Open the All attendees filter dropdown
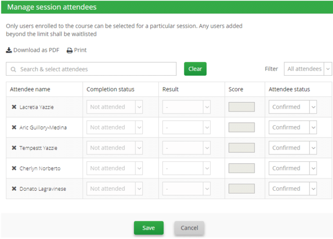333x239 pixels. pos(308,69)
